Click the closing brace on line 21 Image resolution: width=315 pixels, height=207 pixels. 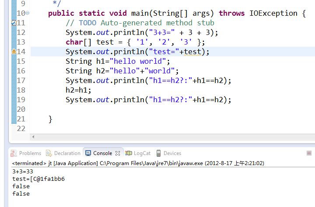coord(50,119)
